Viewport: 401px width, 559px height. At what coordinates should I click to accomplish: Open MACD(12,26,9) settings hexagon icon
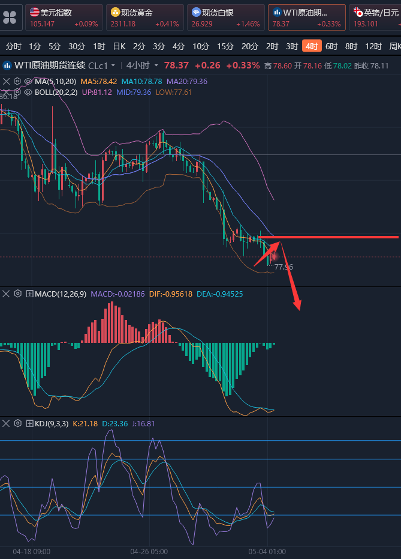tap(17, 294)
